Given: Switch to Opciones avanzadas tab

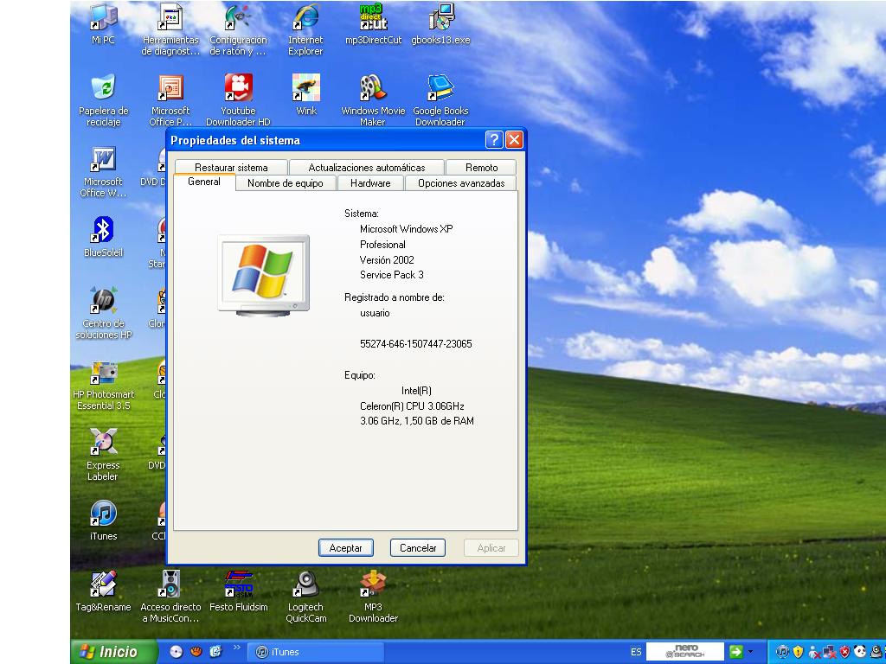Looking at the screenshot, I should click(461, 183).
